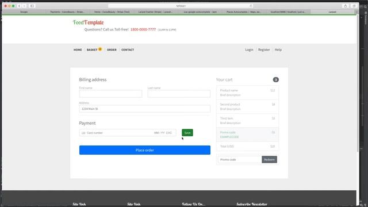
Task: Click the Third item cart row
Action: [x=247, y=121]
